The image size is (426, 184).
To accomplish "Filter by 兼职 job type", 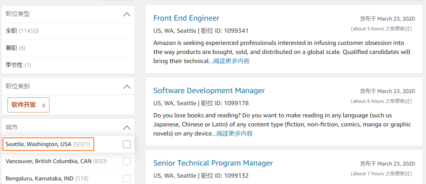I will 15,48.
